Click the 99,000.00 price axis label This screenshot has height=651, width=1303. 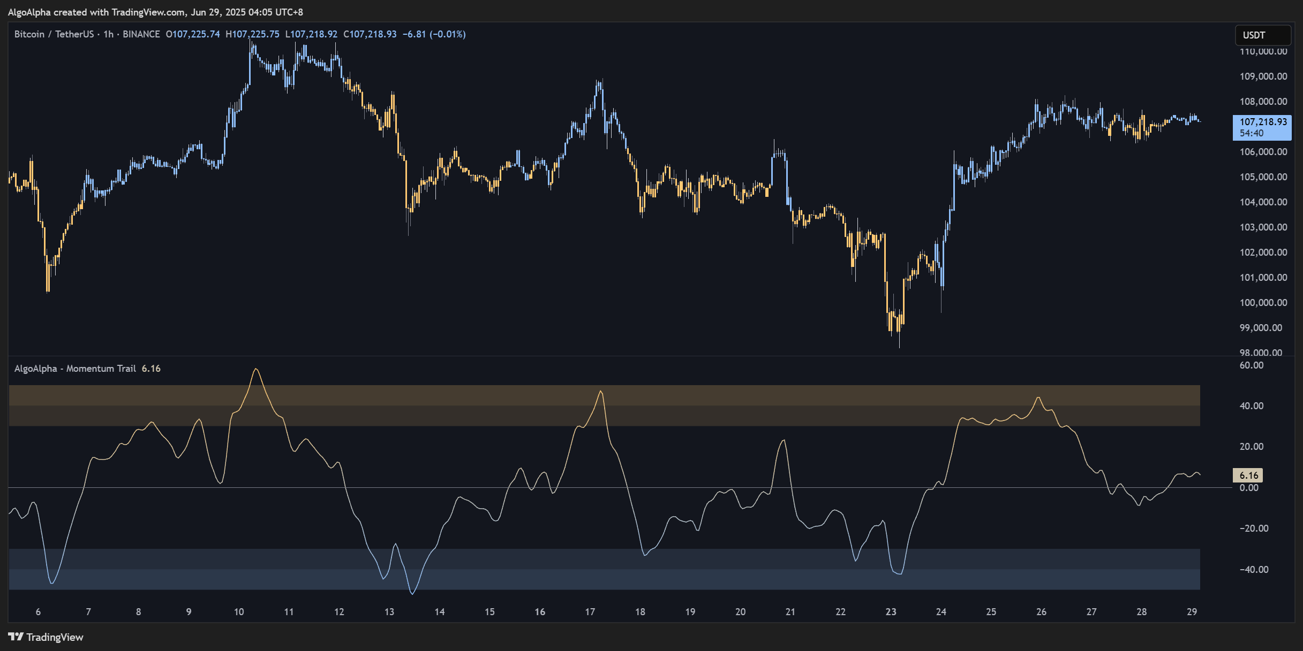(x=1261, y=328)
